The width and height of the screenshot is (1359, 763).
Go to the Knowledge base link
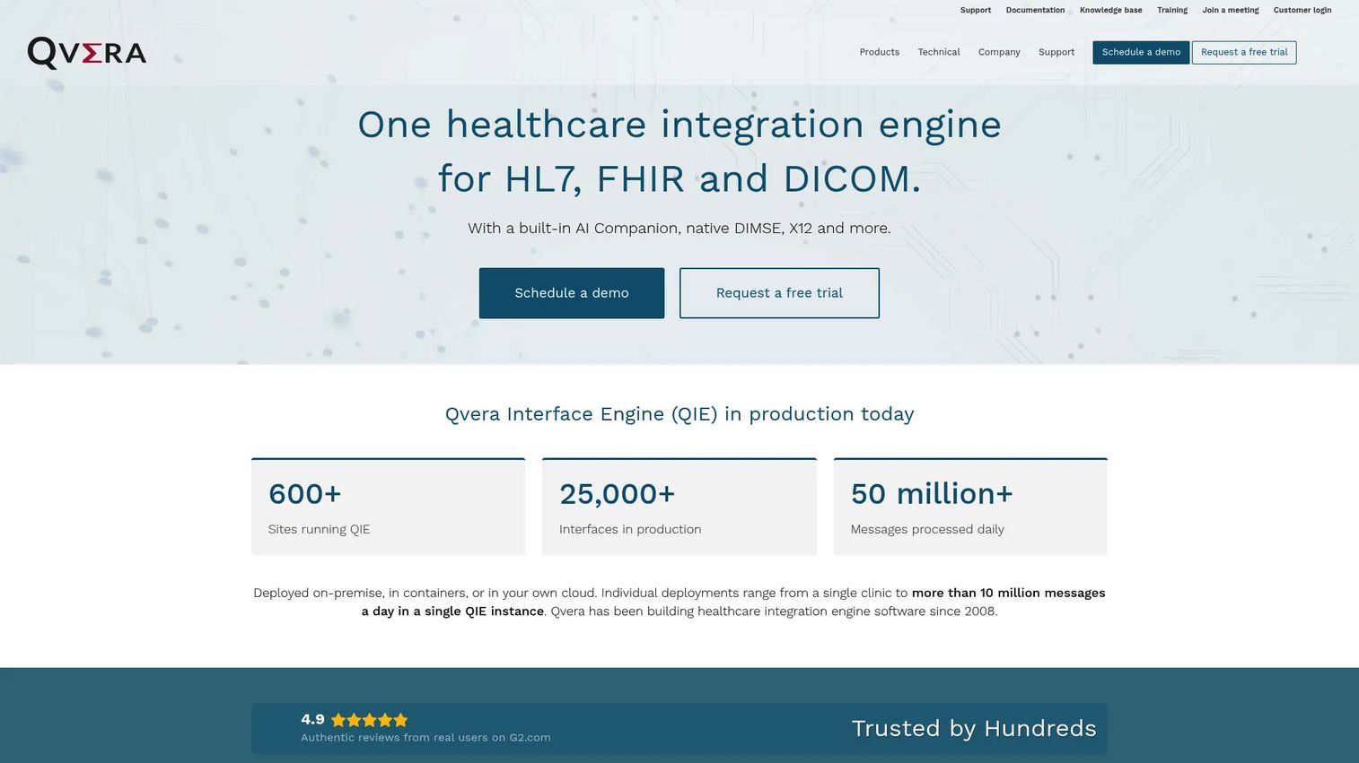tap(1110, 10)
